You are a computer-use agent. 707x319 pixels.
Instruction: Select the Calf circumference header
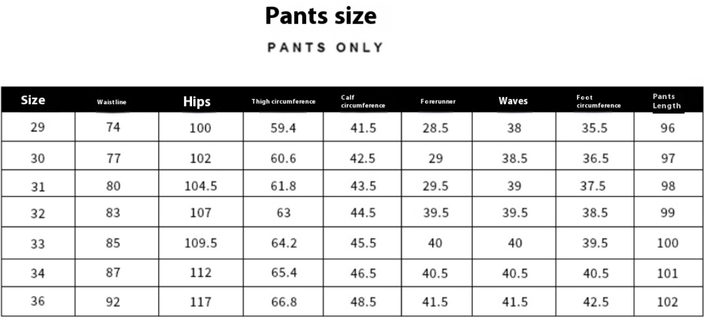pyautogui.click(x=363, y=101)
